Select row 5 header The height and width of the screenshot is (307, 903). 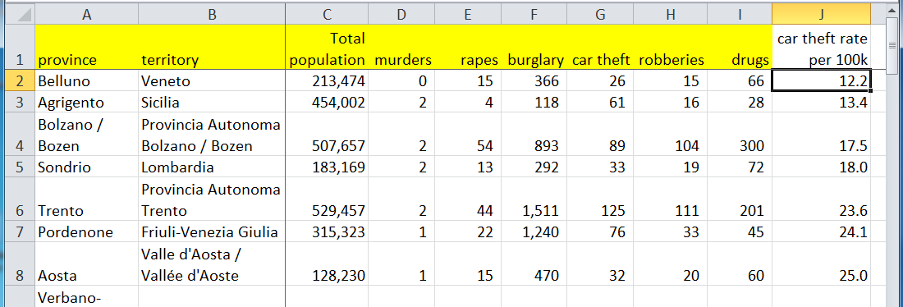pos(20,167)
